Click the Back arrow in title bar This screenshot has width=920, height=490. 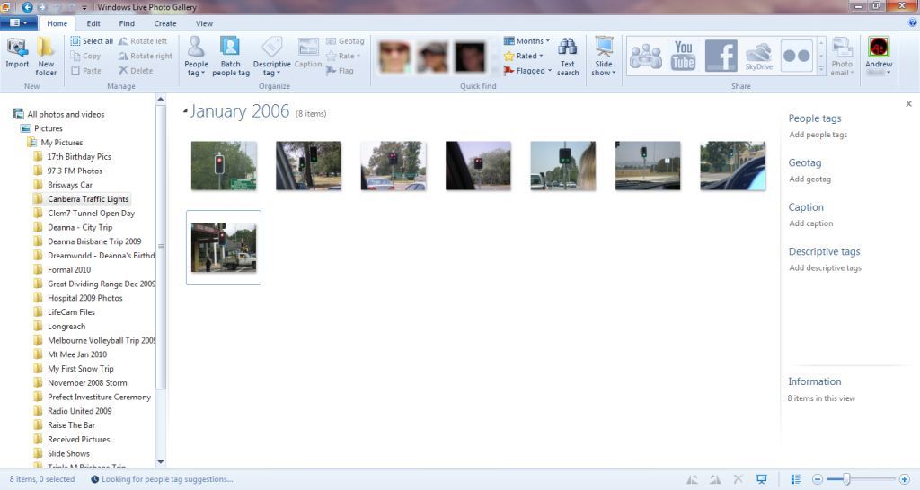[x=27, y=7]
